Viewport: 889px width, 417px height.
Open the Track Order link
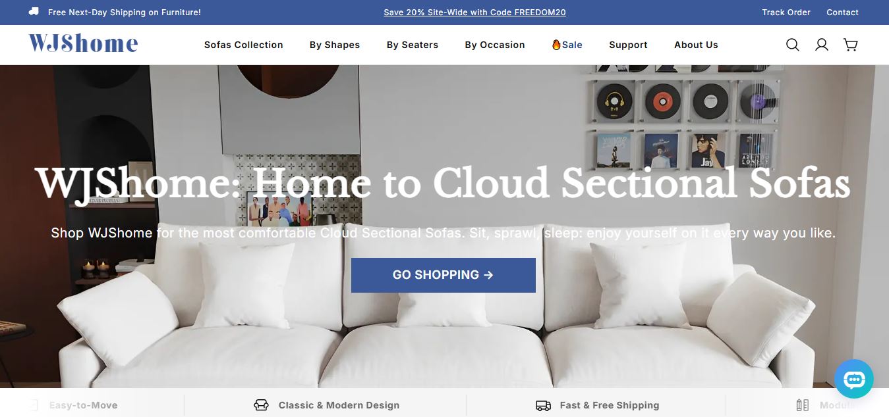[786, 12]
